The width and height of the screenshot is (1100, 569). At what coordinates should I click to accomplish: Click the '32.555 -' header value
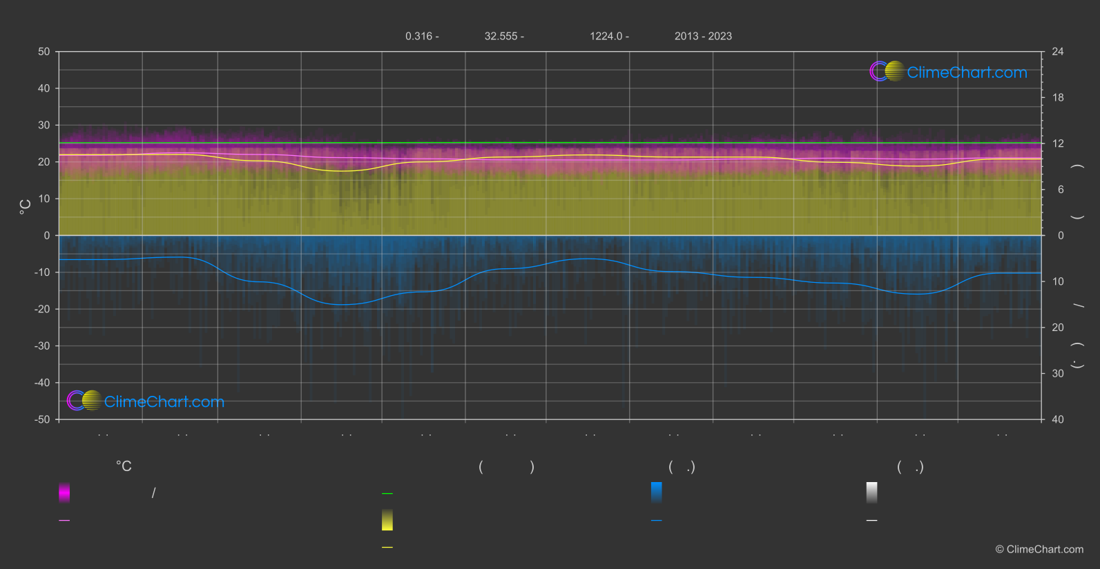tap(504, 36)
